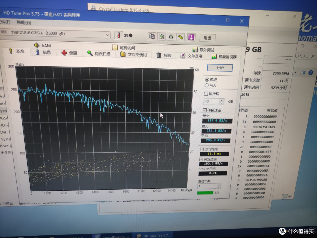The image size is (317, 238).
Task: Click the purple download arrow icon
Action: tap(191, 37)
